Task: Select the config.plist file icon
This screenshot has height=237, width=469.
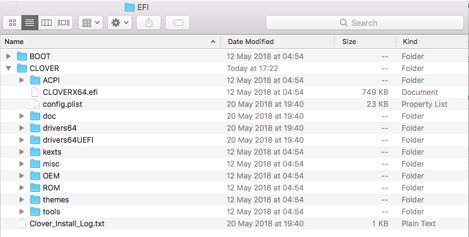Action: pyautogui.click(x=35, y=104)
